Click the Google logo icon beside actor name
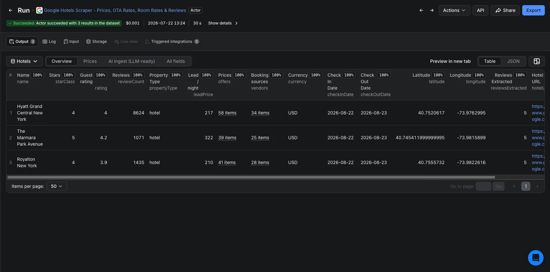550x272 pixels. click(x=39, y=10)
